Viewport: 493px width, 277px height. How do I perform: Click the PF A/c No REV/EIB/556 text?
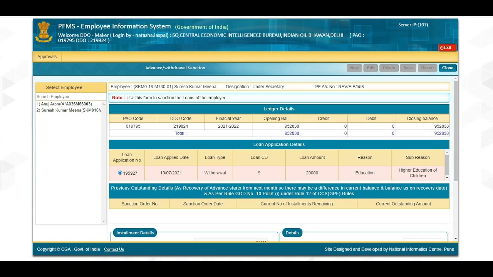pyautogui.click(x=339, y=87)
